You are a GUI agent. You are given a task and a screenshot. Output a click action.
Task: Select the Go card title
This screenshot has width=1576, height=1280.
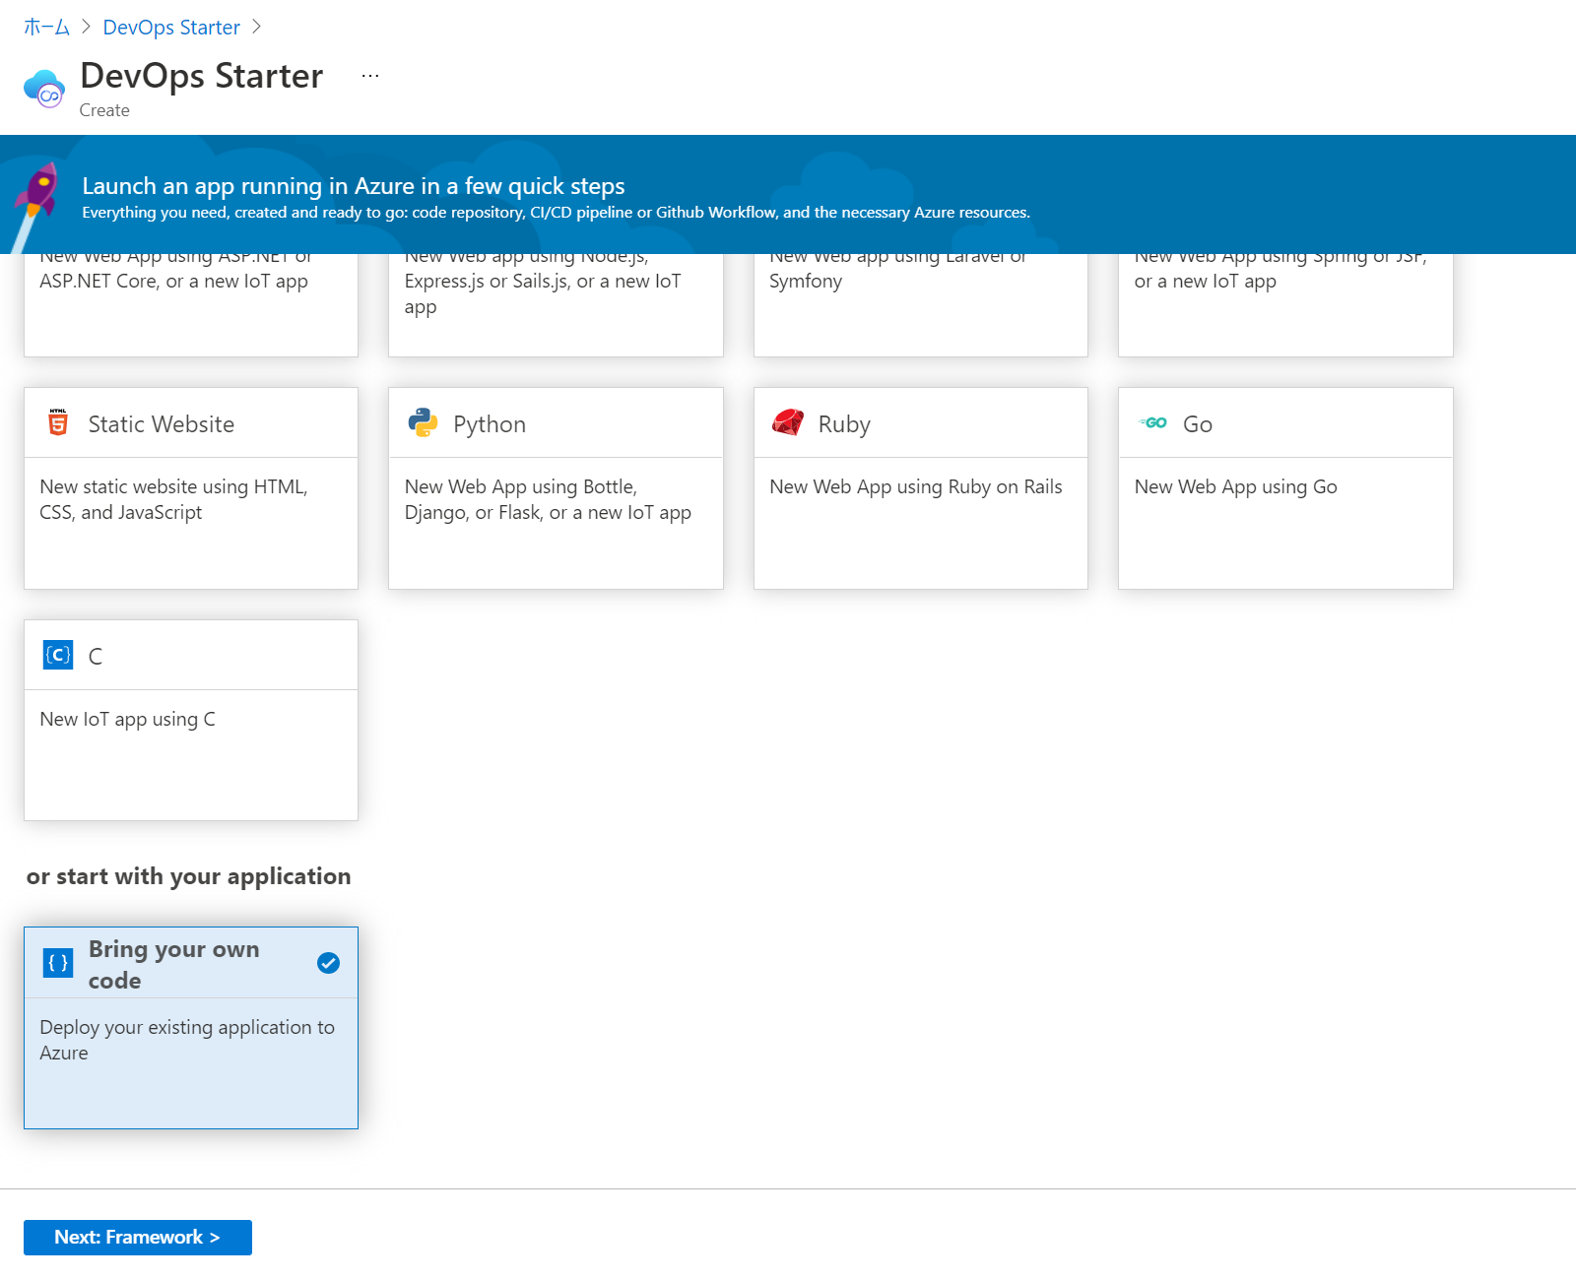pos(1198,424)
